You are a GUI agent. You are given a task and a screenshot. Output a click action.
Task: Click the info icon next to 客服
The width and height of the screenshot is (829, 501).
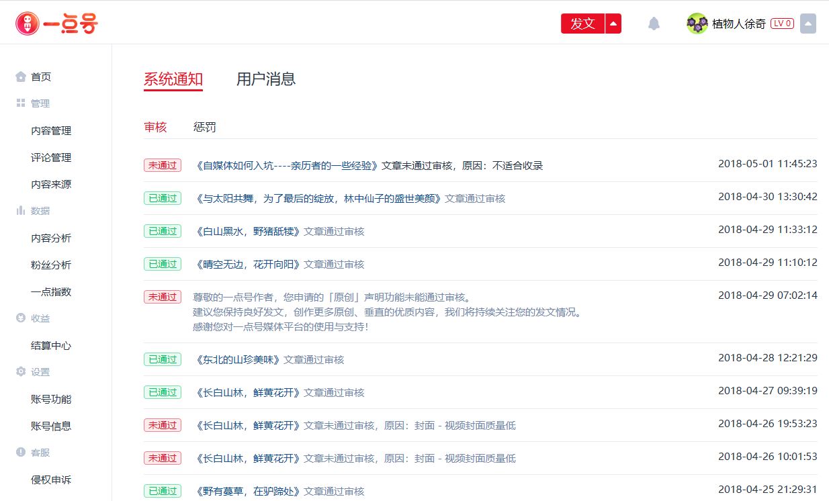(x=20, y=453)
